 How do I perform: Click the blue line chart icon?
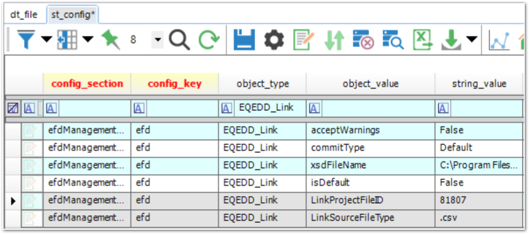499,41
